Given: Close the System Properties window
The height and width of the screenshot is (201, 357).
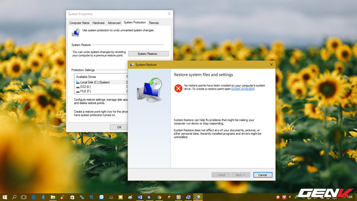Looking at the screenshot, I should 169,14.
